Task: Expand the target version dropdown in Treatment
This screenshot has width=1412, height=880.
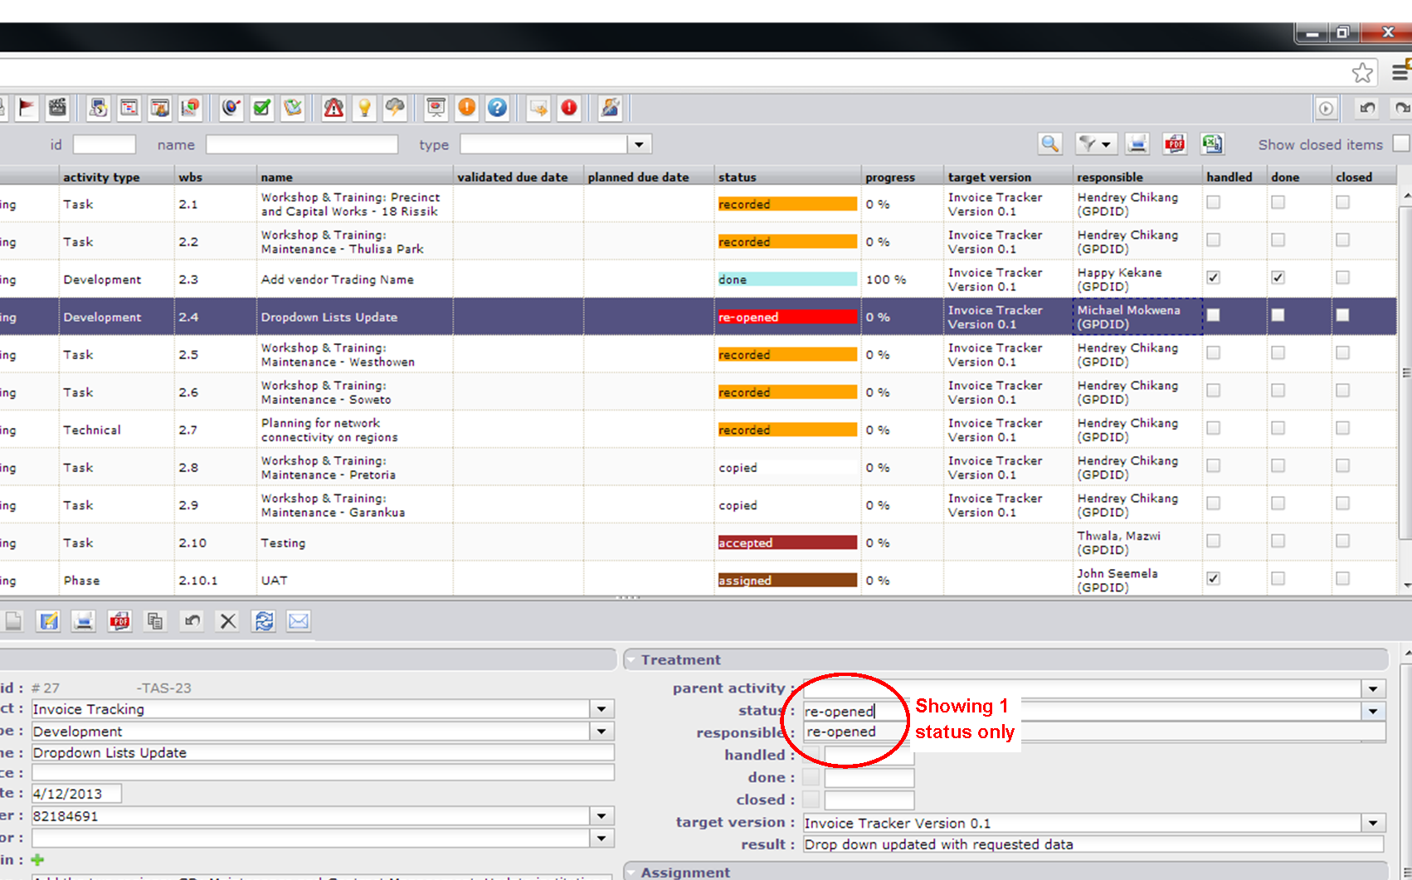Action: pos(1373,824)
